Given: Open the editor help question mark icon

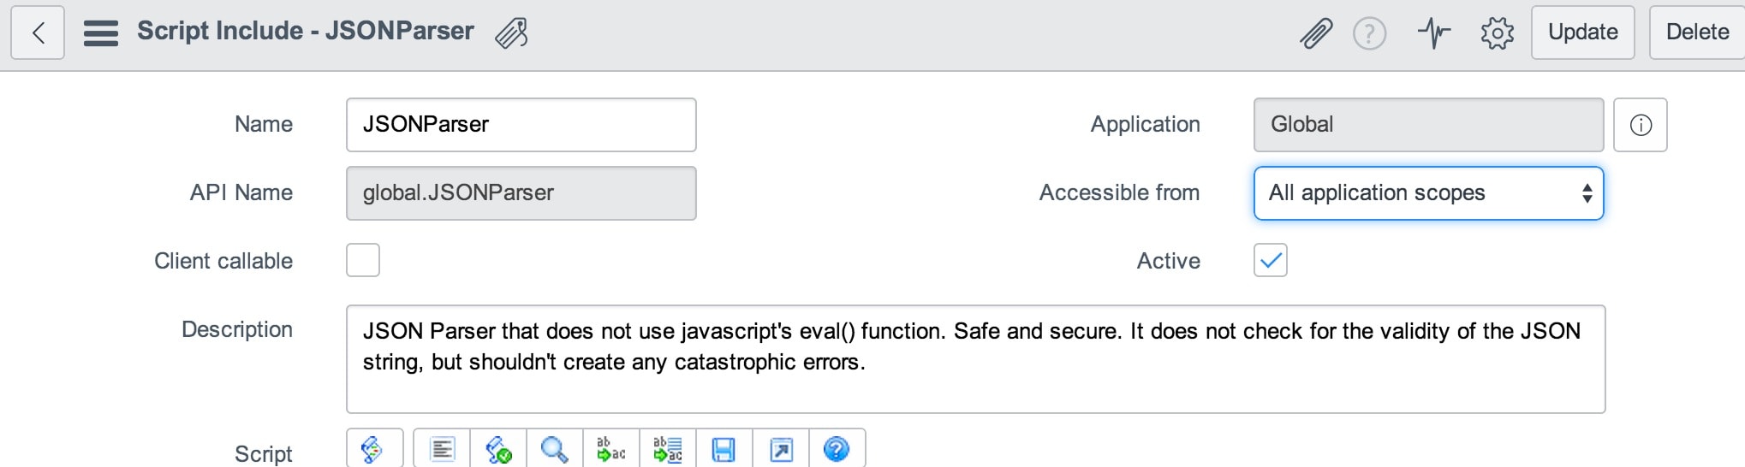Looking at the screenshot, I should tap(837, 448).
